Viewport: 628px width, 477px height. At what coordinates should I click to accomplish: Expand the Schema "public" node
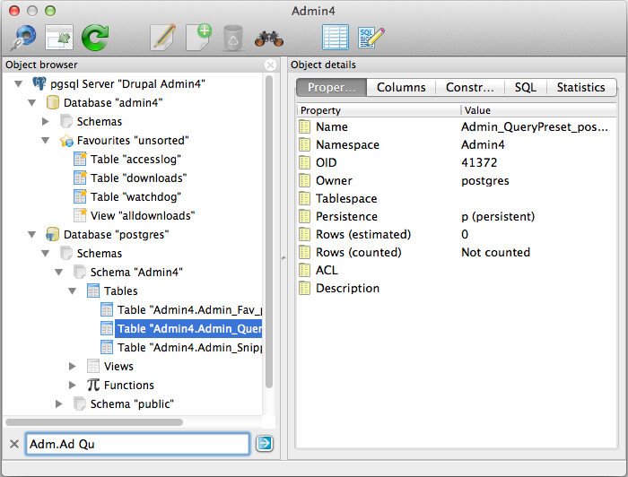coord(59,403)
